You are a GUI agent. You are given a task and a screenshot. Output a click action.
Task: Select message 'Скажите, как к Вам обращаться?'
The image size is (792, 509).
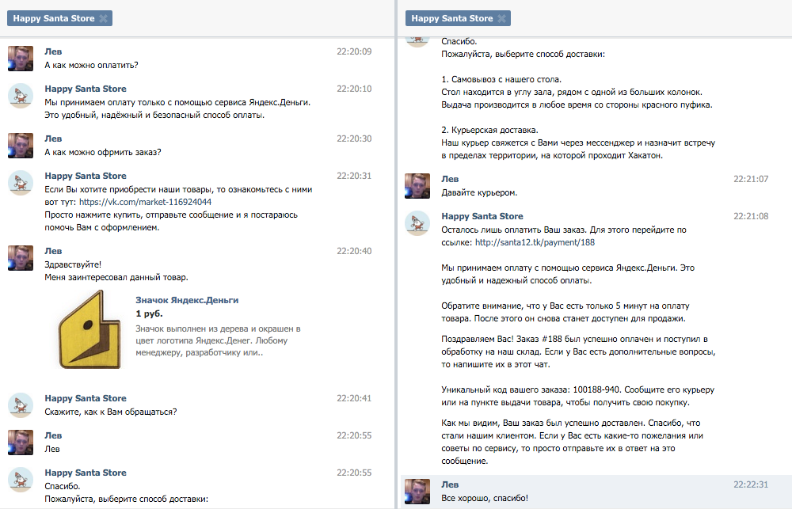coord(111,412)
